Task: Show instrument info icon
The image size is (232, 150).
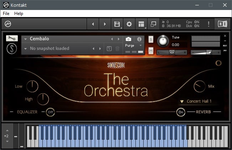Action: coord(139,39)
